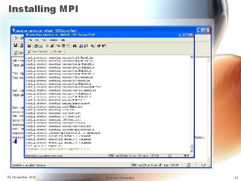
Task: Click the front terminal's scroll down arrow
Action: point(191,151)
